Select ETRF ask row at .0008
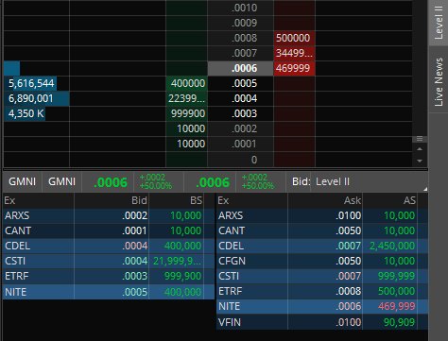 (x=322, y=291)
